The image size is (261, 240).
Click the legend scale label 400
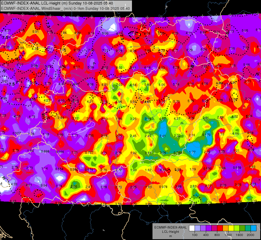point(206,235)
